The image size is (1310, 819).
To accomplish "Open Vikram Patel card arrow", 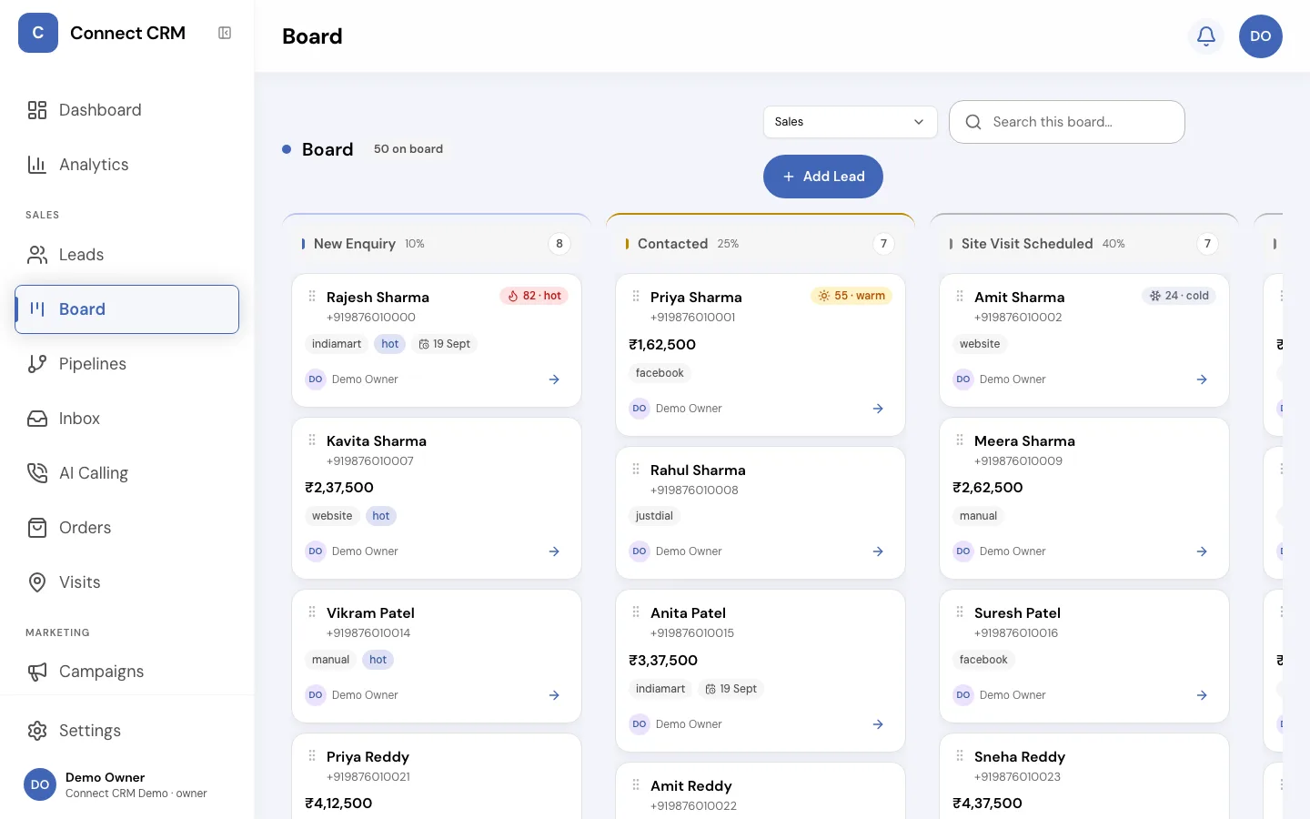I will pyautogui.click(x=554, y=695).
